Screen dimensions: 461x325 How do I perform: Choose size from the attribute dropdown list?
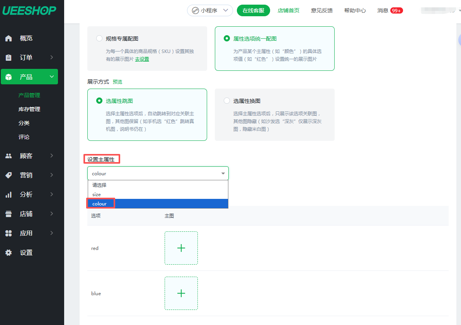(97, 195)
